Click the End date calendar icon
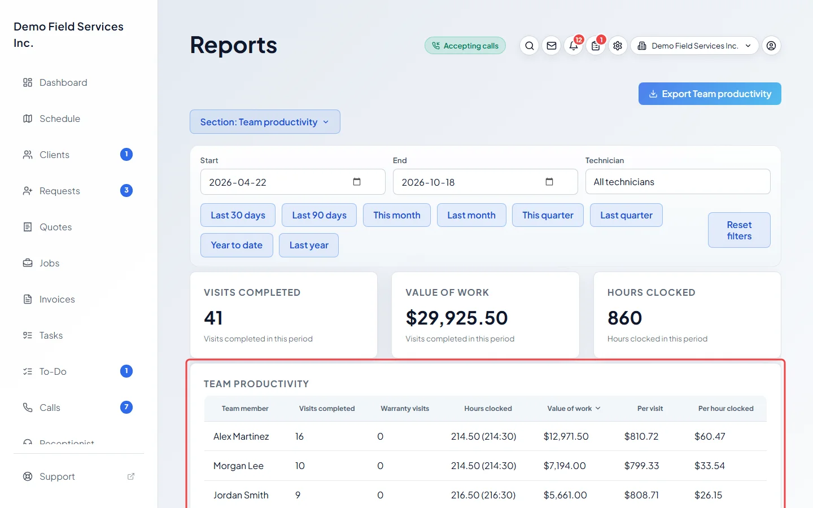Viewport: 813px width, 508px height. (549, 182)
